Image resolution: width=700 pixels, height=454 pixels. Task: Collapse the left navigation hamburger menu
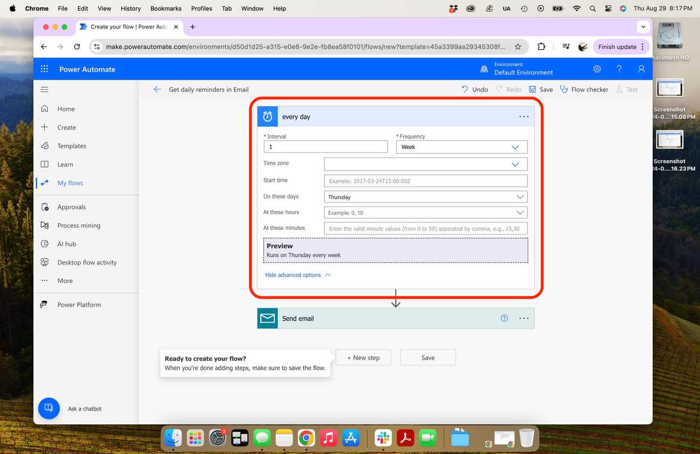pos(45,89)
